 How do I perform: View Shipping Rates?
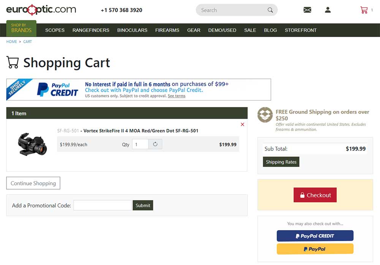point(281,162)
